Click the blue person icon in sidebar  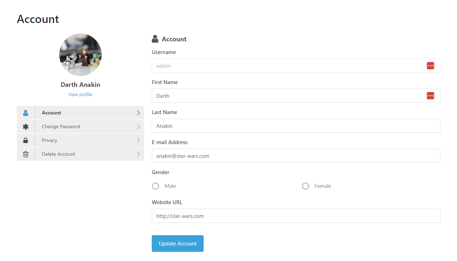[x=25, y=113]
